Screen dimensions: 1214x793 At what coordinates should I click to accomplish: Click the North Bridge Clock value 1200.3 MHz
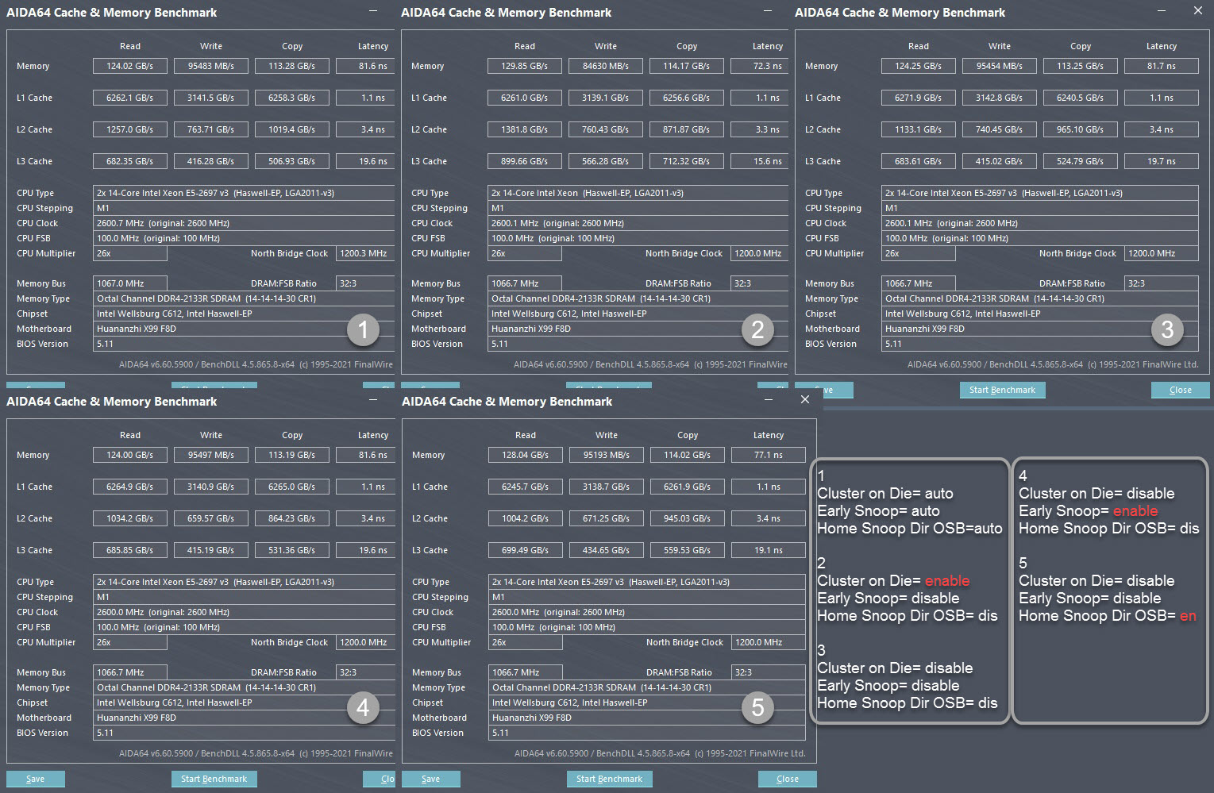365,253
